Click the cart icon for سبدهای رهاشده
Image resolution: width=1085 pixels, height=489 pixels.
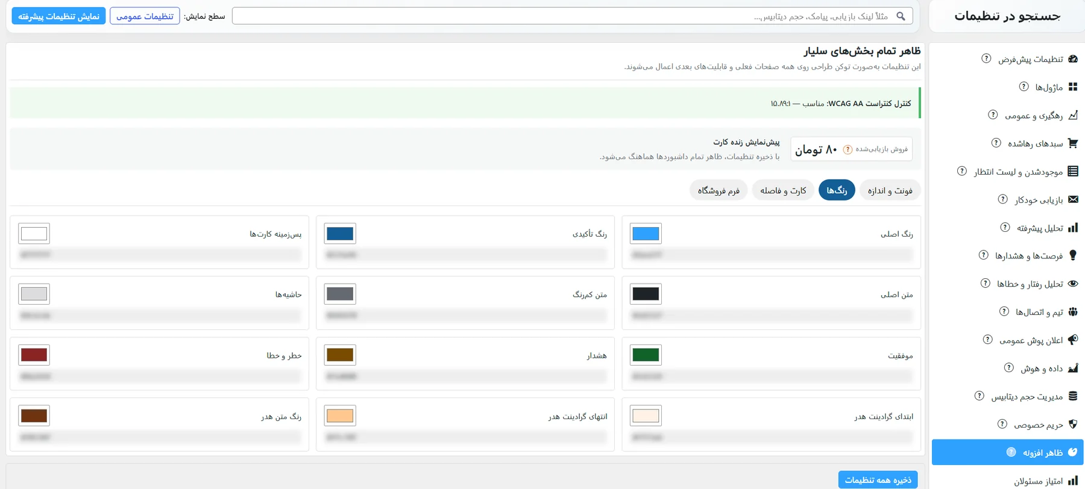click(1073, 143)
